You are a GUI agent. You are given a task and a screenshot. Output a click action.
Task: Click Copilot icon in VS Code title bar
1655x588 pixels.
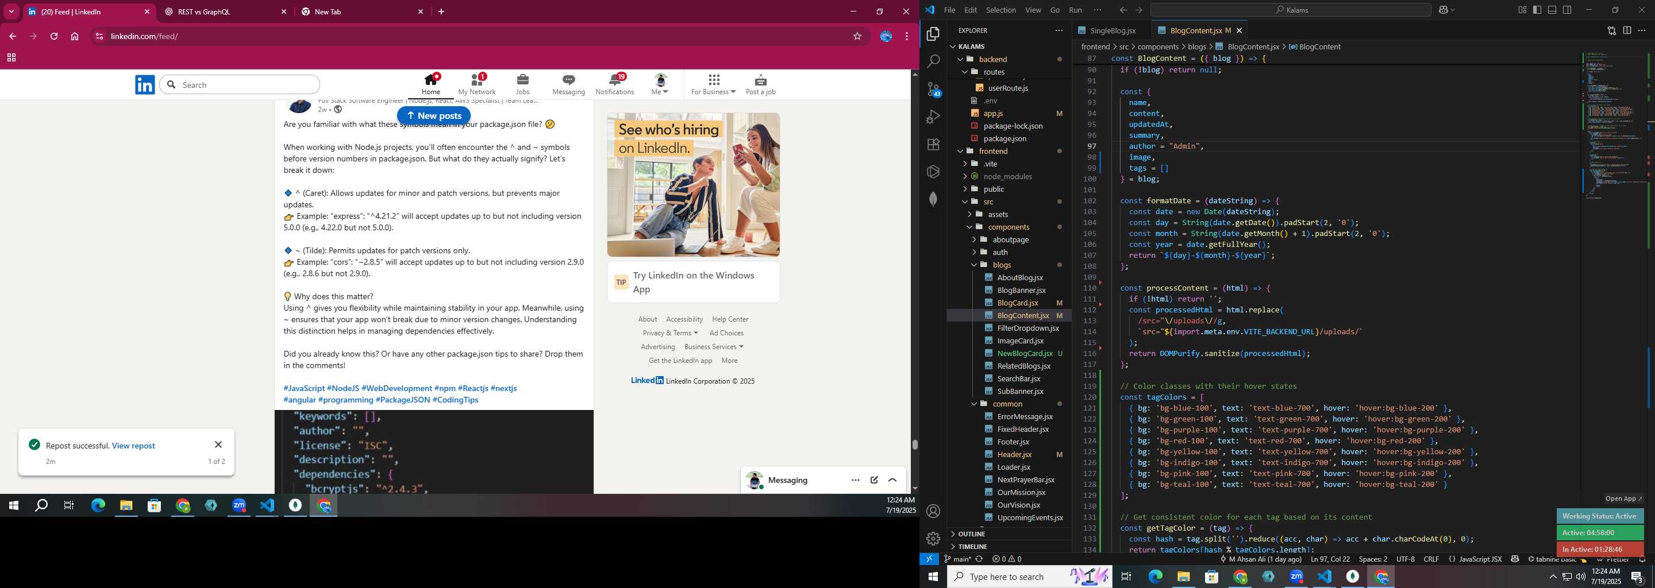[1443, 10]
